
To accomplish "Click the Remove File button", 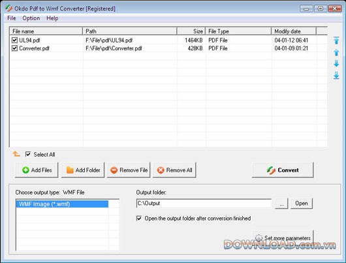I will 129,170.
